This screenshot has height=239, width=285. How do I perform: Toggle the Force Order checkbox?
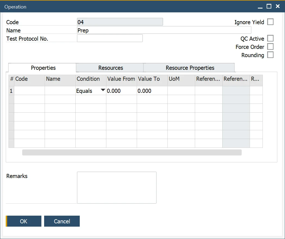(x=270, y=47)
